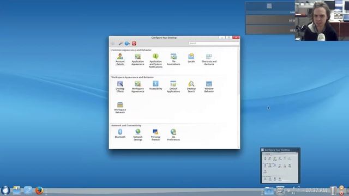Open File Associations settings
Image resolution: width=349 pixels, height=196 pixels.
(173, 59)
